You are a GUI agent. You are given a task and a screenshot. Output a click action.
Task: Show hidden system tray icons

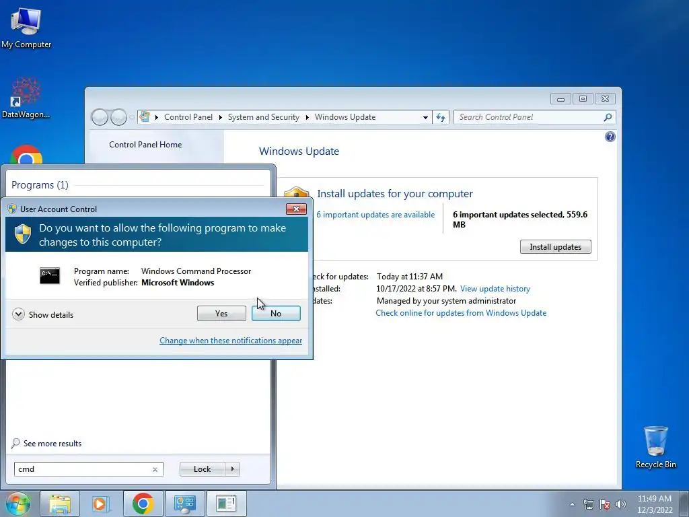pyautogui.click(x=572, y=505)
